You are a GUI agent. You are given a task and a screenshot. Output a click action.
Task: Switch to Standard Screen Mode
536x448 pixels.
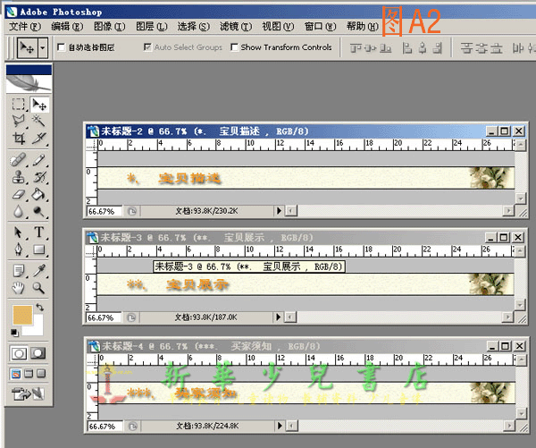(16, 374)
